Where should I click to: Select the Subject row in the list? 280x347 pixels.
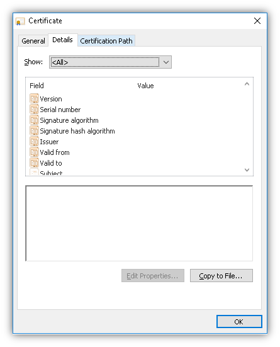(136, 173)
